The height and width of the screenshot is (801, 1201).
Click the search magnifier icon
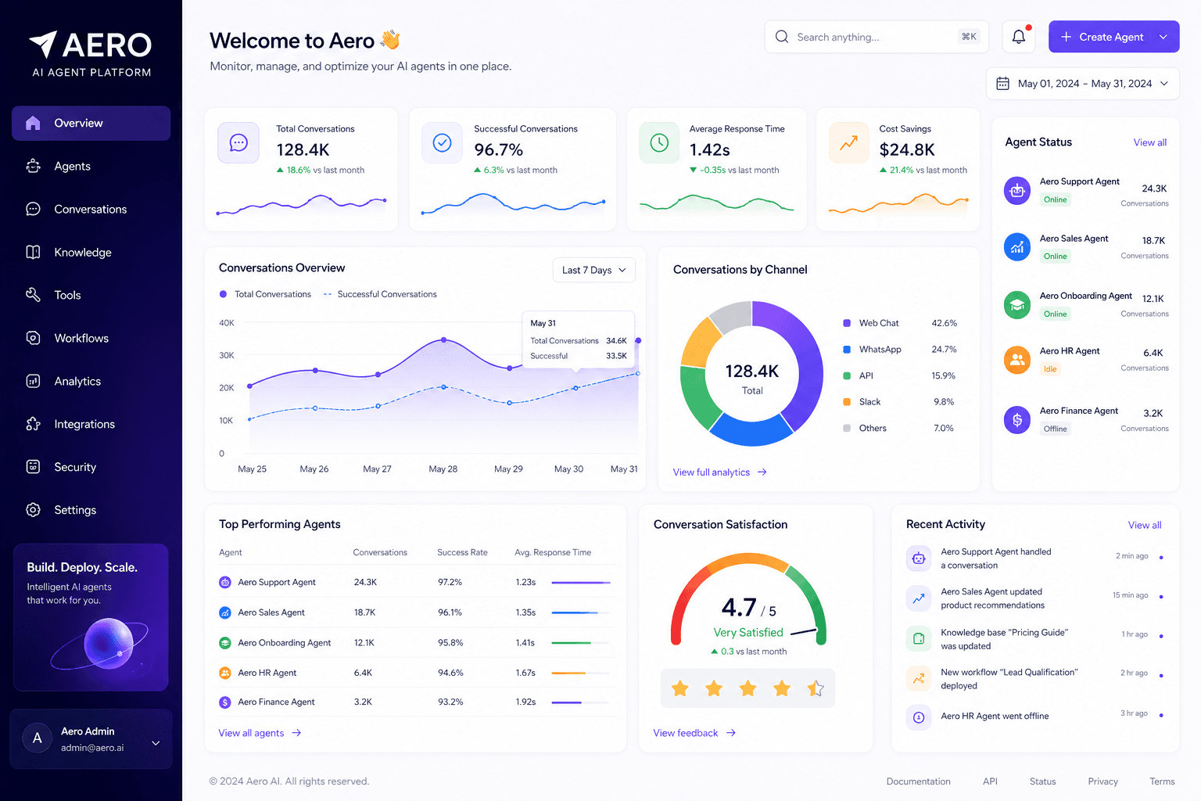[x=782, y=37]
